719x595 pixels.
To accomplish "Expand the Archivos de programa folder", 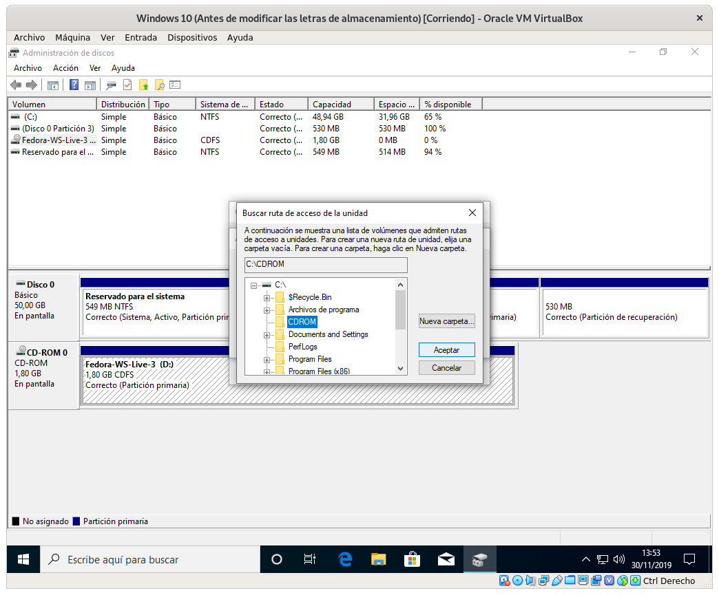I will (267, 310).
